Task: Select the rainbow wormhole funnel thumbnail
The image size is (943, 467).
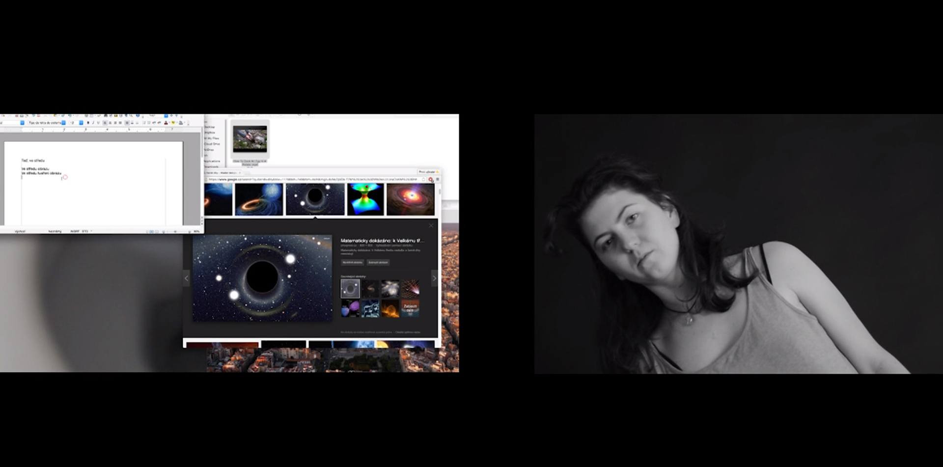Action: click(365, 199)
